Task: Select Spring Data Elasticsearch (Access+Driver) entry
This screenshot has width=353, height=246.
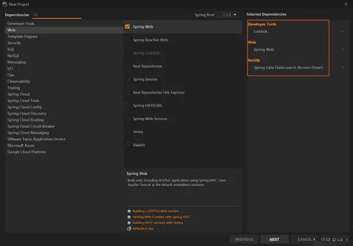Action: 288,67
